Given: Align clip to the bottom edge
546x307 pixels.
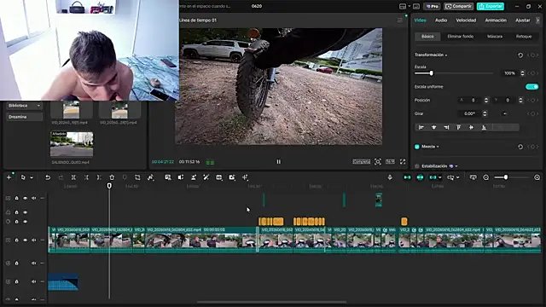Looking at the screenshot, I should [x=484, y=128].
